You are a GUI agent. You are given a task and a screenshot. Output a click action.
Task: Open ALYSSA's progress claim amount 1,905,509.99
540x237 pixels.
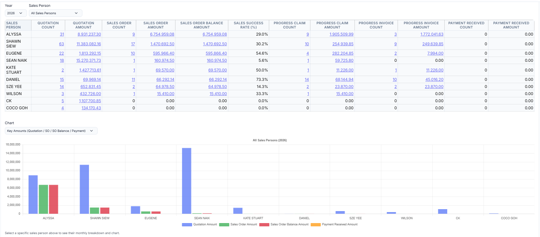click(x=342, y=34)
